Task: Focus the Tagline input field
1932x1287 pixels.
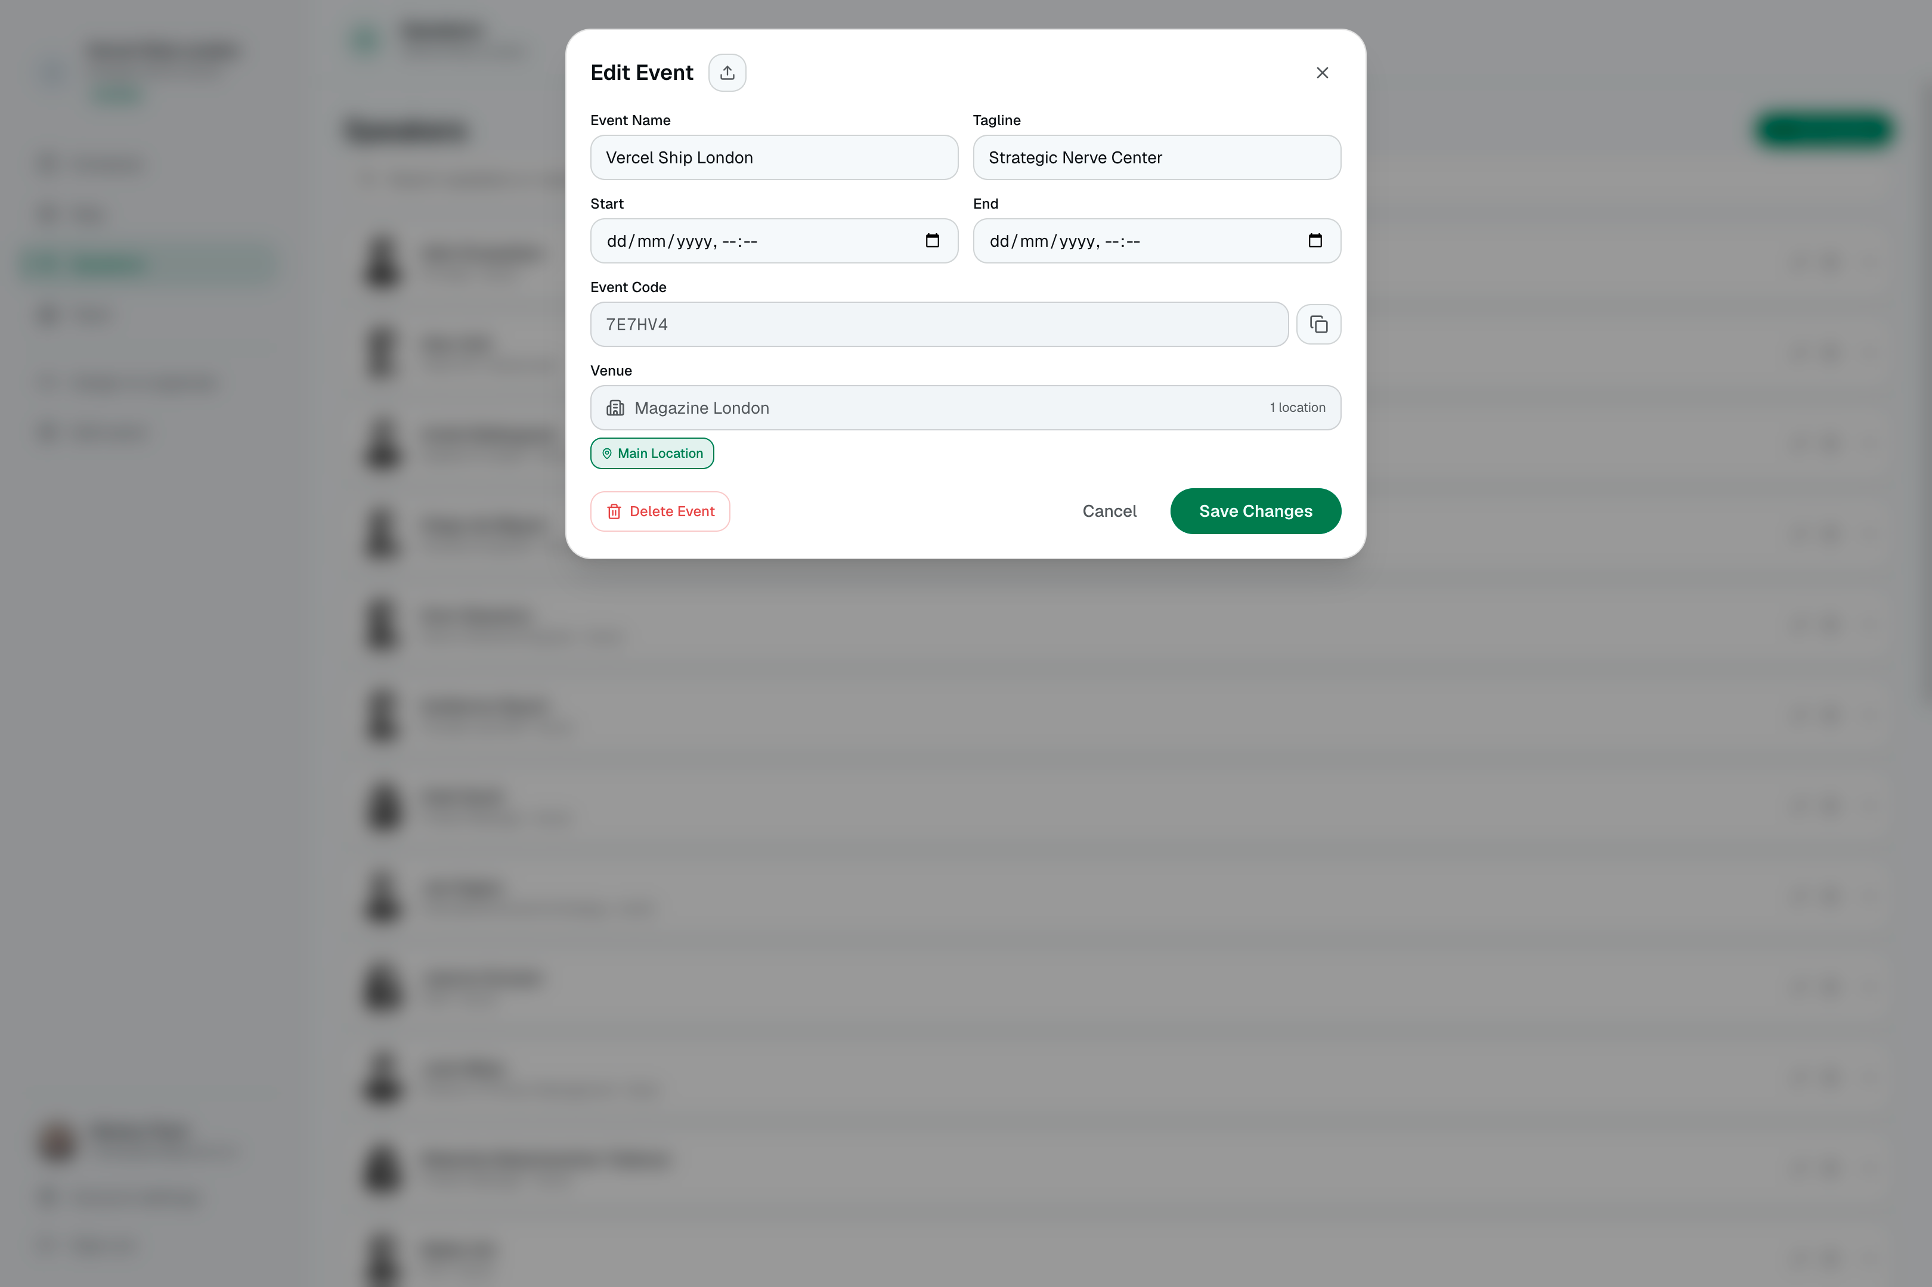Action: 1156,157
